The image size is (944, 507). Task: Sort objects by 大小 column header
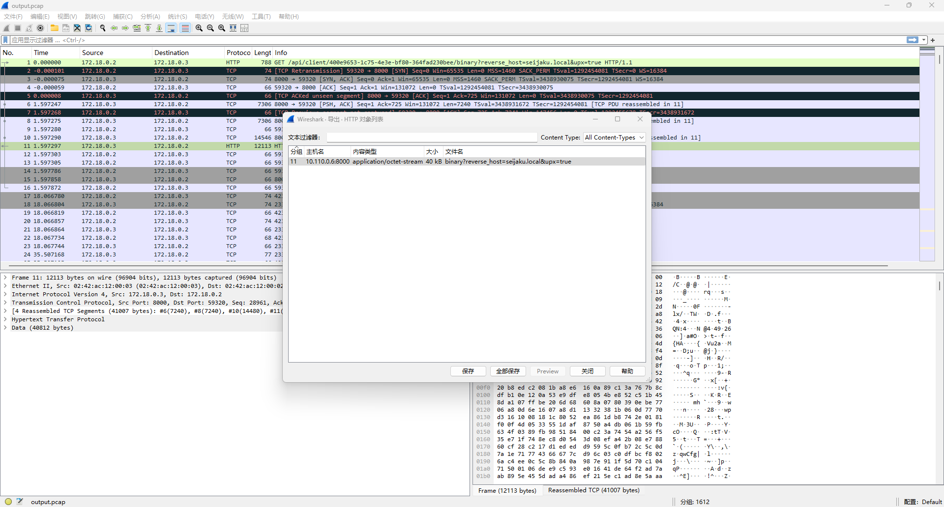click(434, 152)
